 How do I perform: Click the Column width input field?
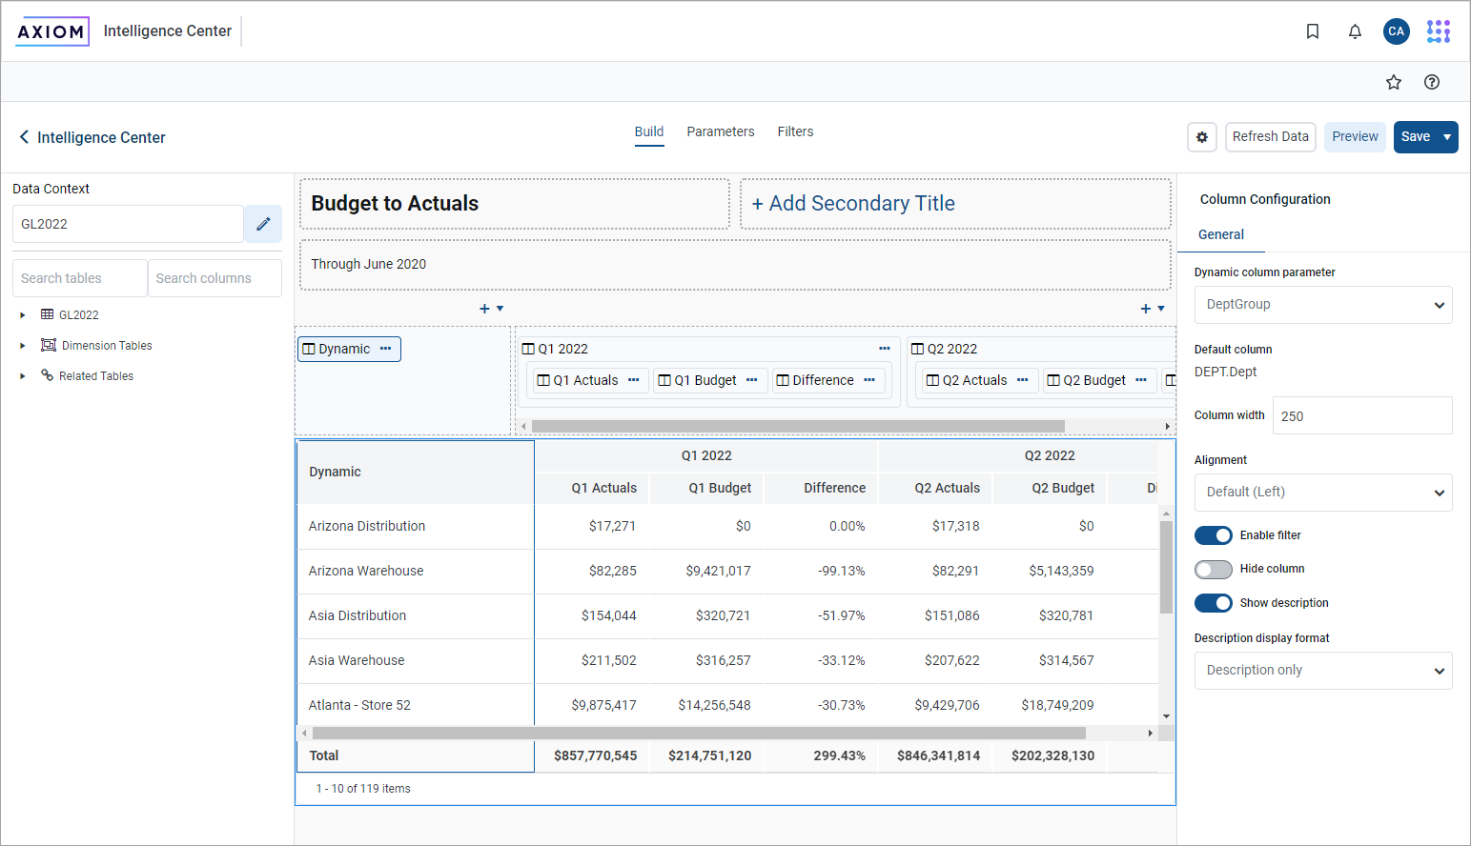click(1361, 416)
